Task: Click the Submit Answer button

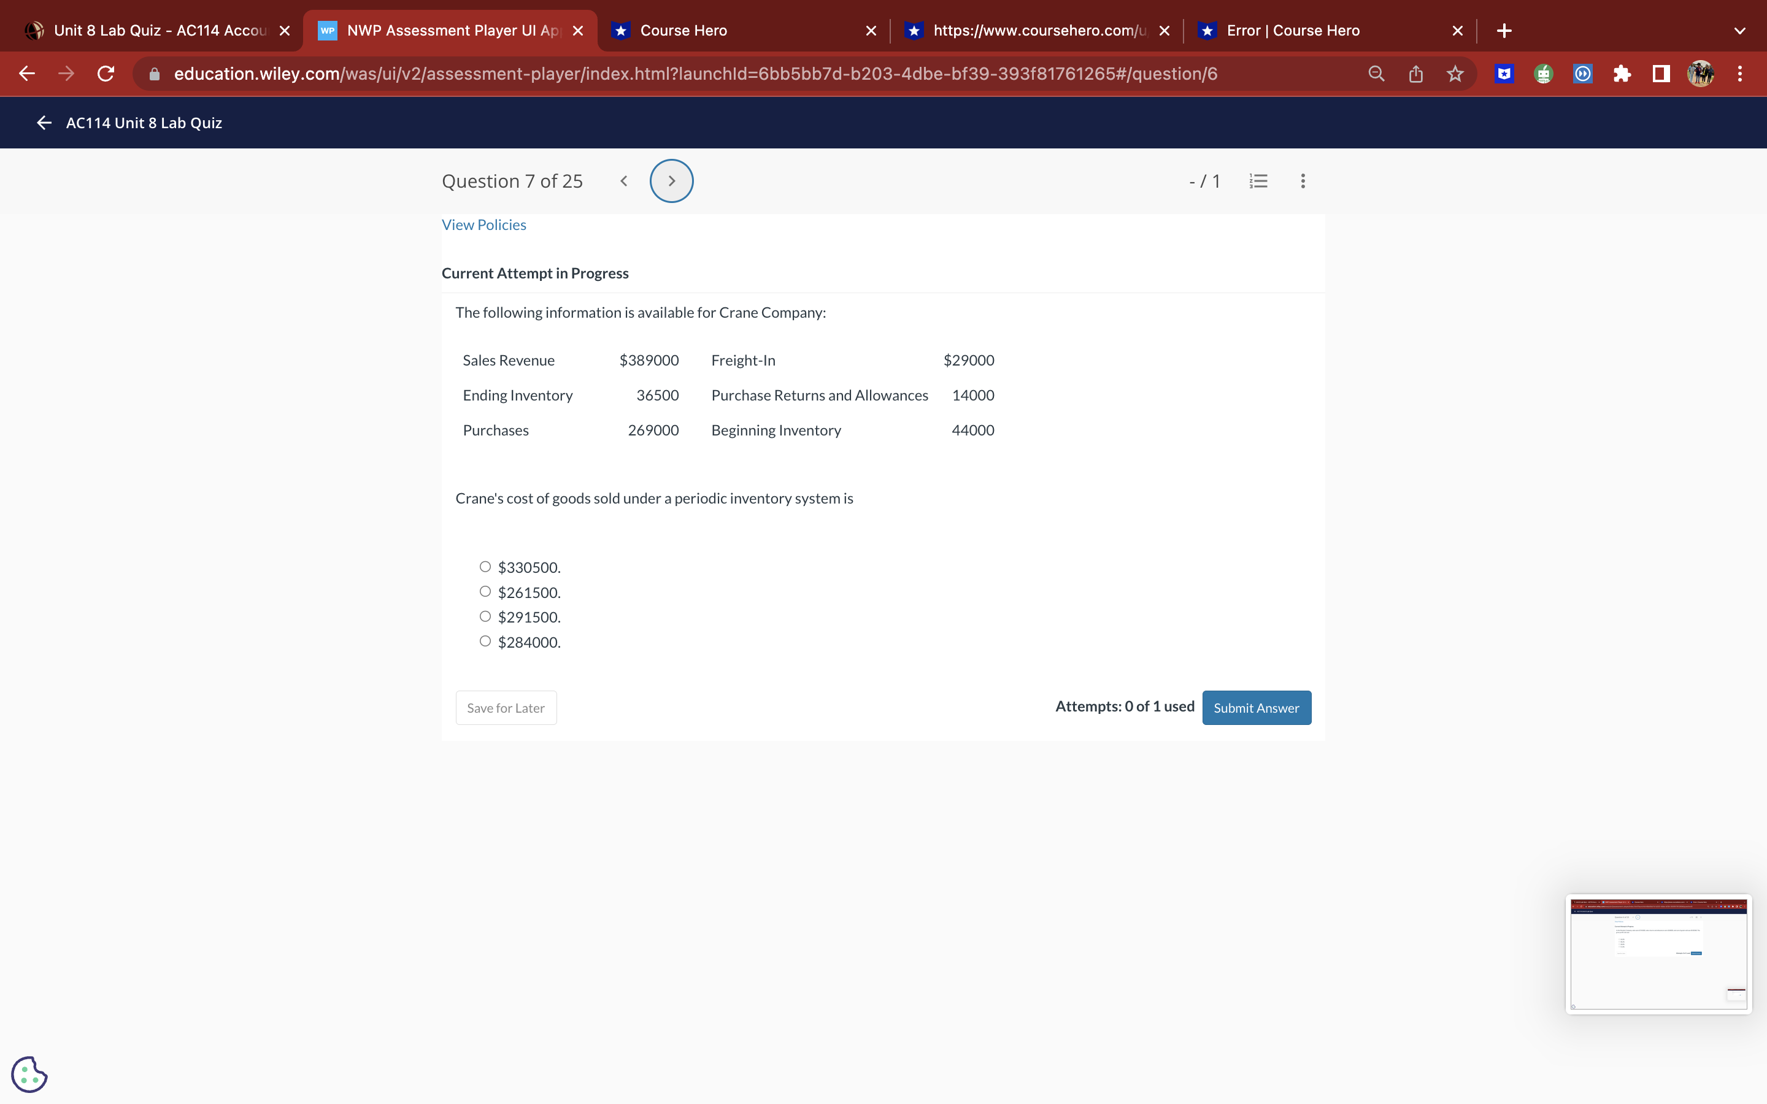Action: pyautogui.click(x=1257, y=708)
